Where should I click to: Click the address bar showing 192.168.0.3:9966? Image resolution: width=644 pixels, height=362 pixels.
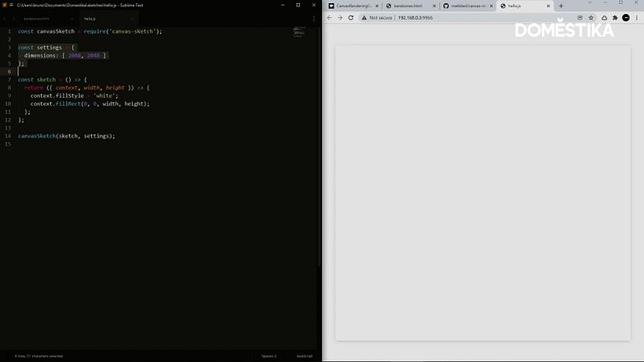point(415,17)
